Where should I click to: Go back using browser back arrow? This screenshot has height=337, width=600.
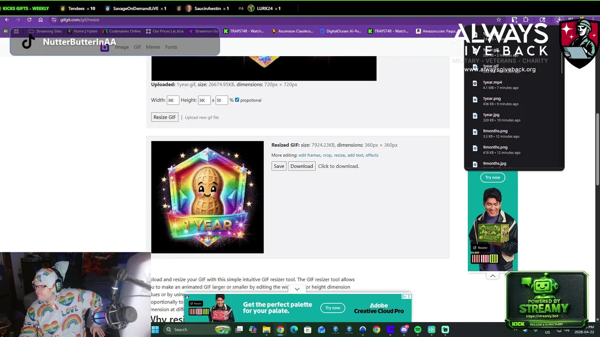coord(7,20)
